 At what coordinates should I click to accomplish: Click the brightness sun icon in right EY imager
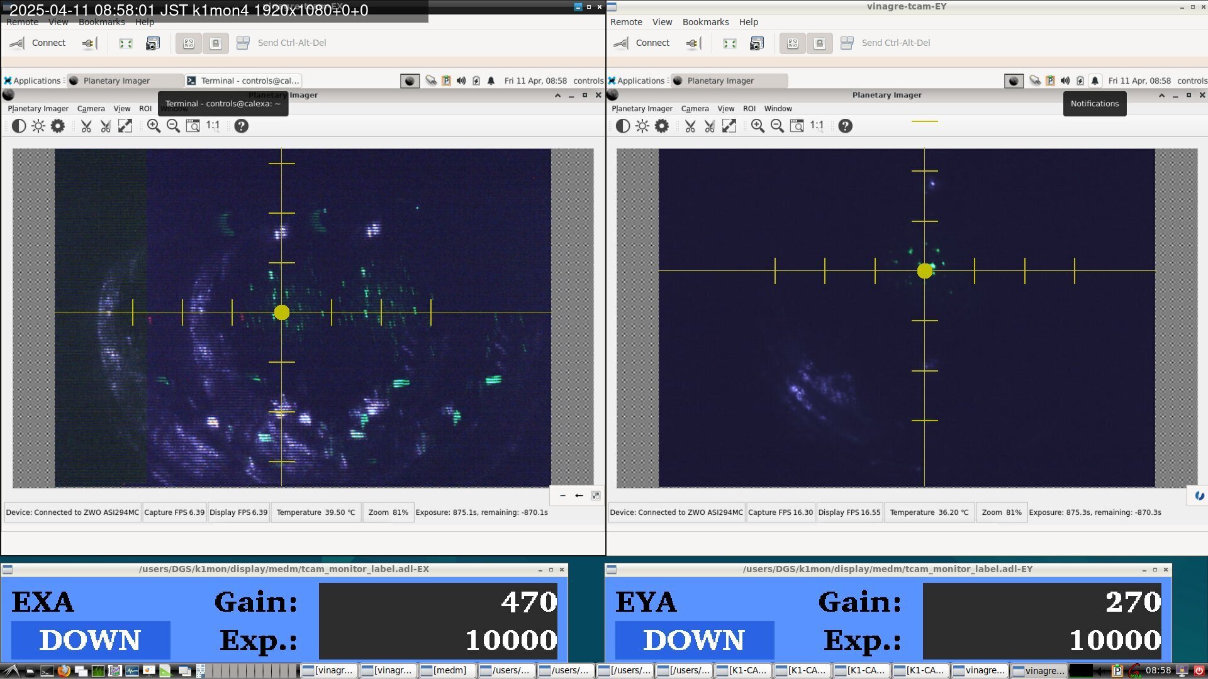pos(642,126)
